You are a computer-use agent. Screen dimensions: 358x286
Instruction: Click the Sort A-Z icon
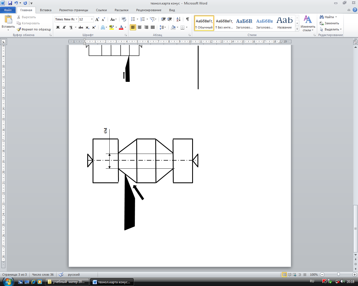[178, 19]
